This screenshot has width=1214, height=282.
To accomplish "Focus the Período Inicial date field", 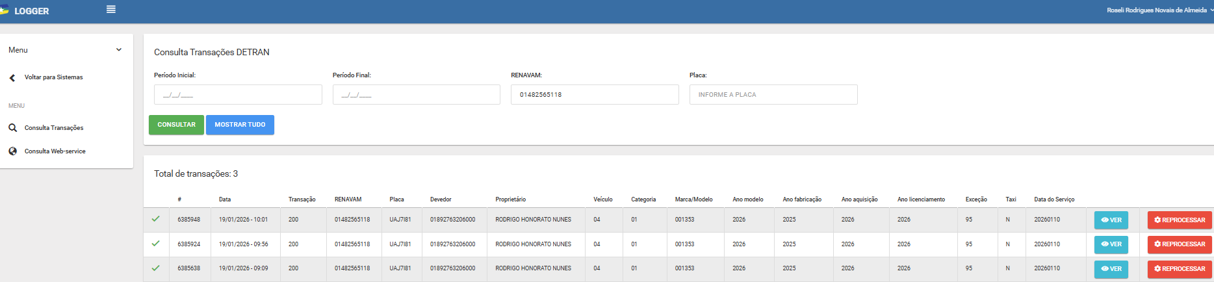I will [x=238, y=95].
